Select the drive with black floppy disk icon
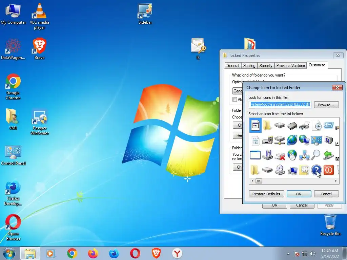Viewport: 347px width, 260px height. tap(268, 140)
